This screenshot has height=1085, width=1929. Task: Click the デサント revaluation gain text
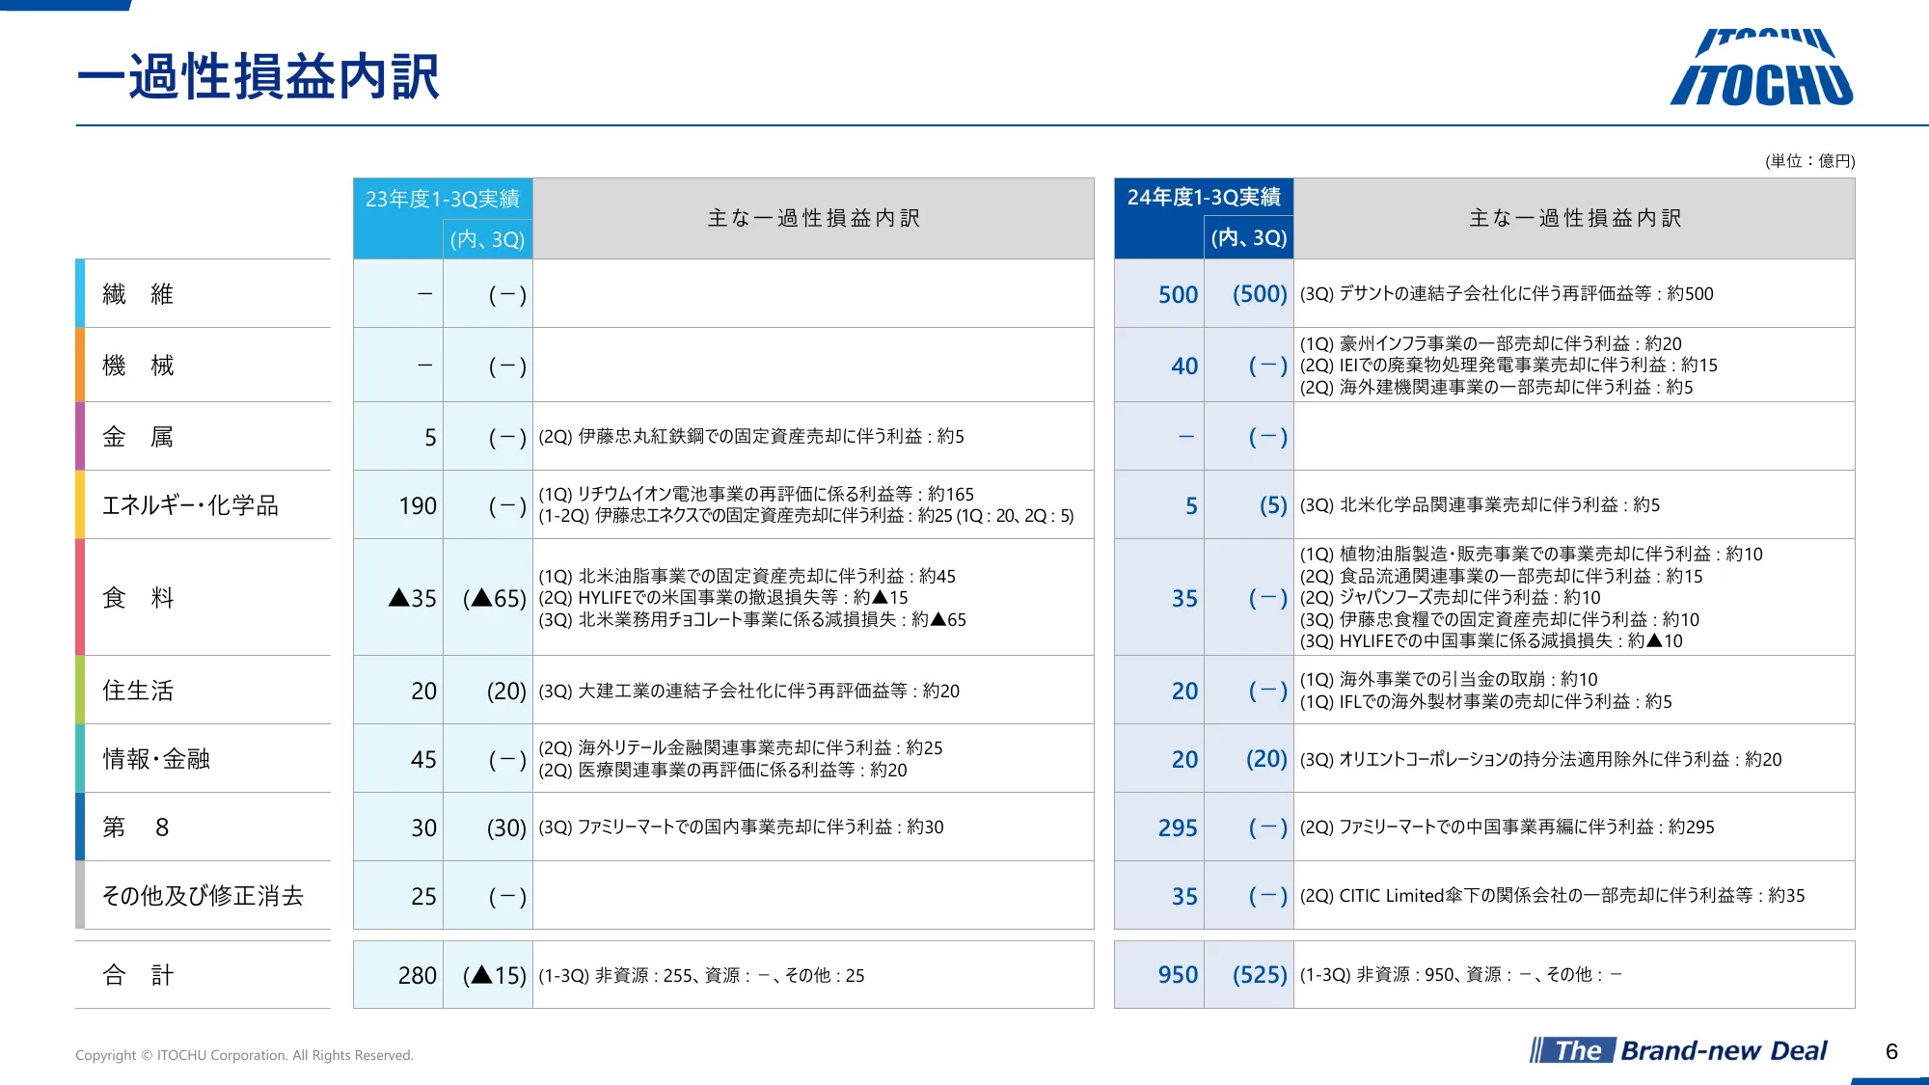click(x=1506, y=293)
